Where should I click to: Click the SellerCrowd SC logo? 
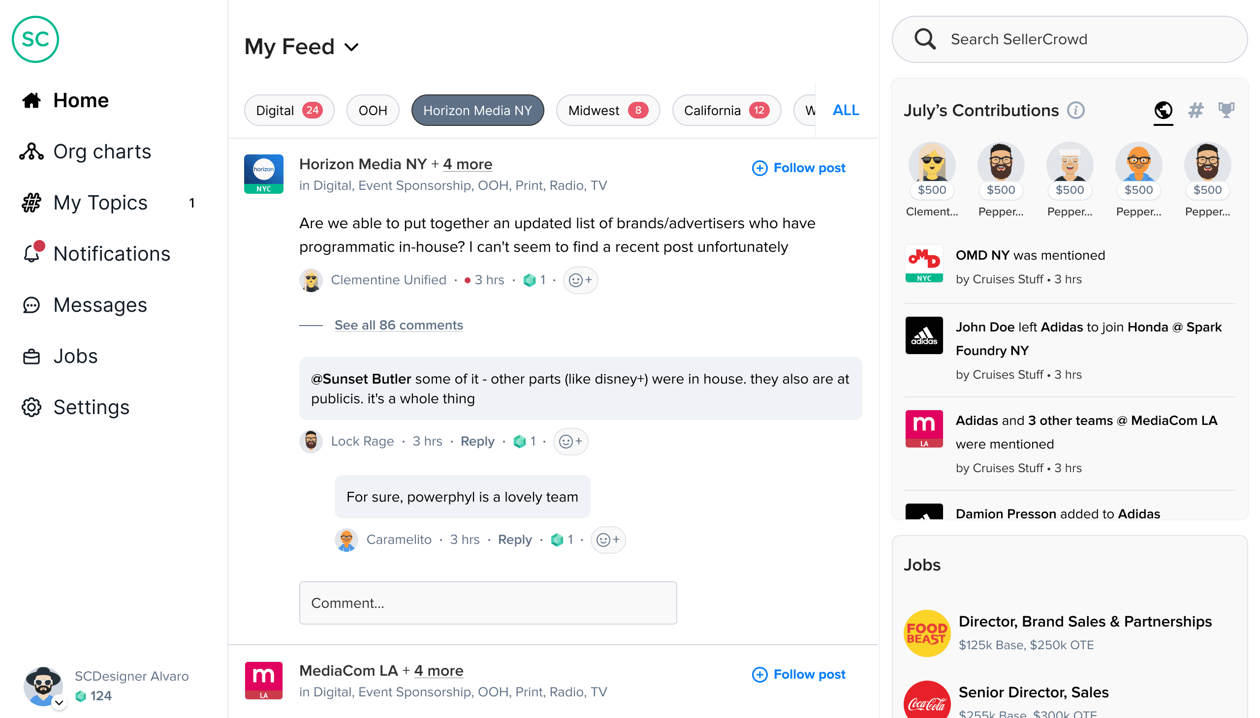pos(35,39)
